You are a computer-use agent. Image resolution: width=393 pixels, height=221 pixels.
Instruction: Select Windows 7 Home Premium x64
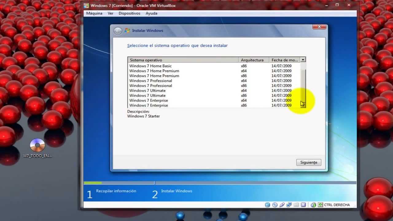pyautogui.click(x=214, y=71)
